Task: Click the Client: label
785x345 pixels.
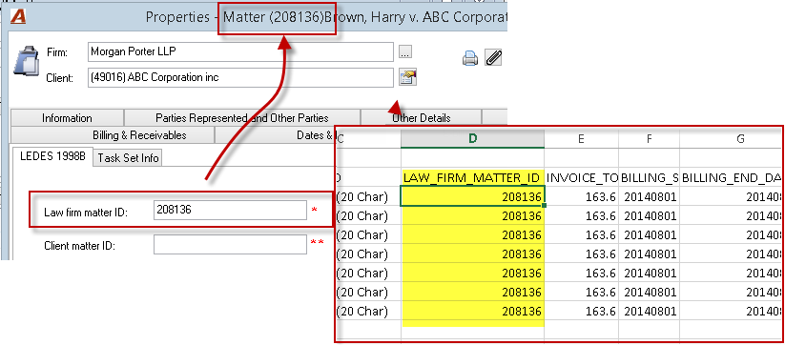Action: 59,78
